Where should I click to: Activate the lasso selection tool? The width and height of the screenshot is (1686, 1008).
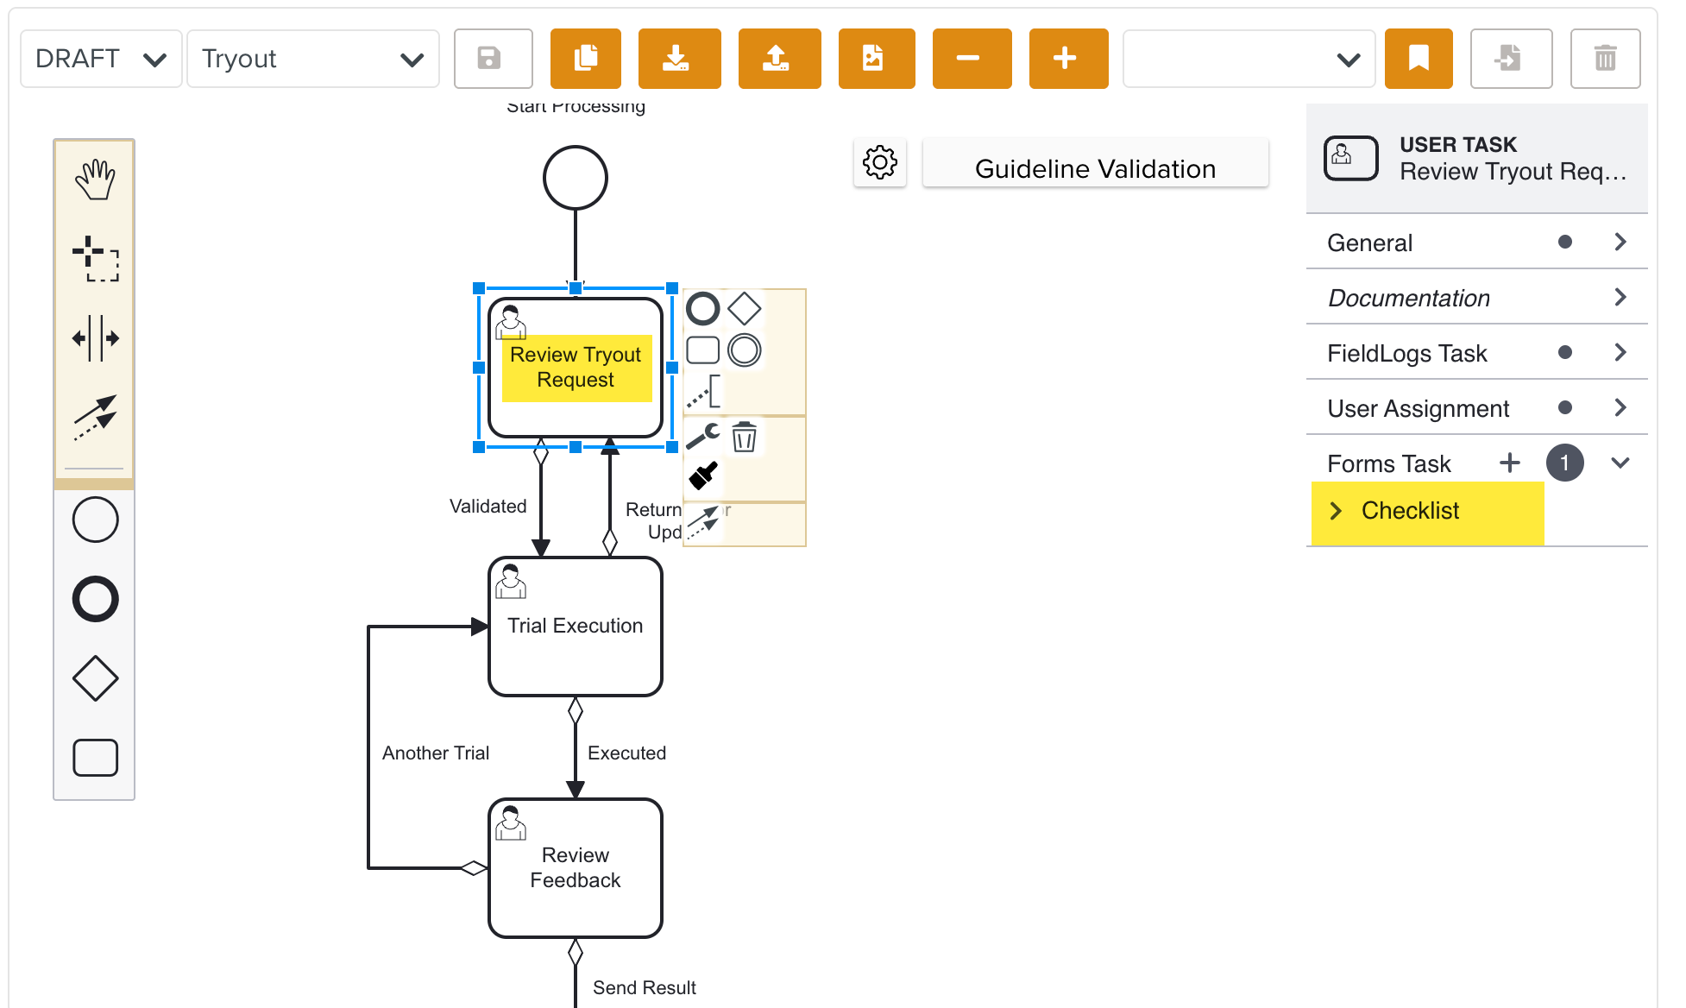pyautogui.click(x=95, y=258)
